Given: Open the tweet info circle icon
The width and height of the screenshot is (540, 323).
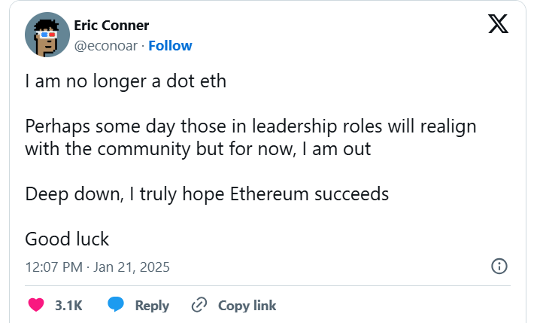Looking at the screenshot, I should 498,266.
